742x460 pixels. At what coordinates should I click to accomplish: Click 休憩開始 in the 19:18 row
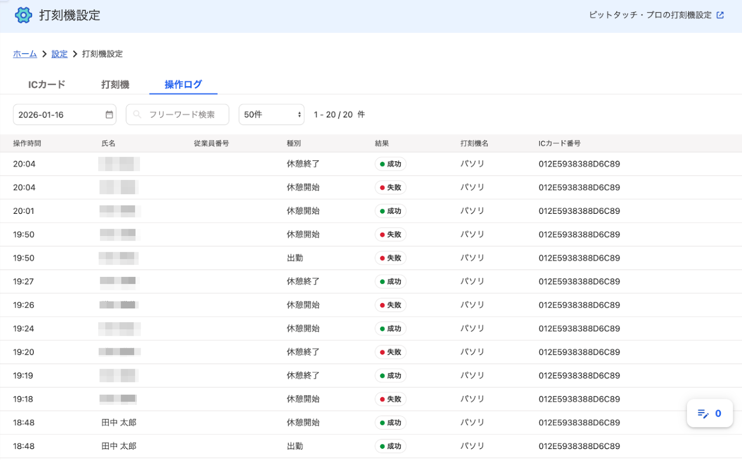pyautogui.click(x=303, y=399)
